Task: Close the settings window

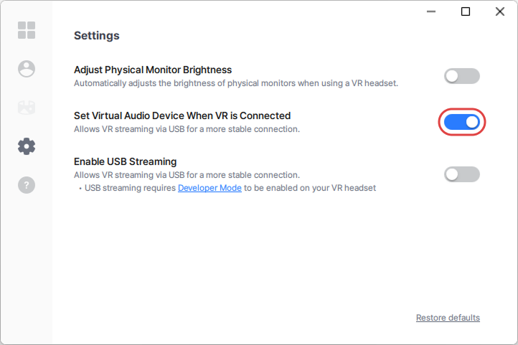Action: click(x=500, y=11)
